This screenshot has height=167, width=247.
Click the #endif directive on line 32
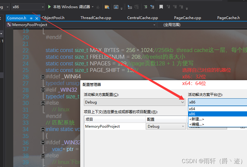click(54, 116)
